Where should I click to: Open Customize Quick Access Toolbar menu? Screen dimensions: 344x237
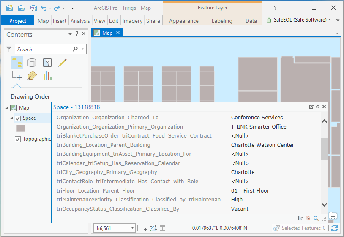tap(72, 8)
